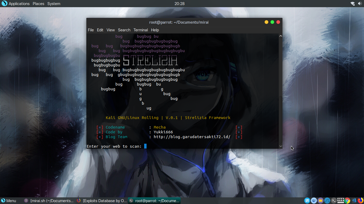Open the system monitor launcher in bottom panel

(307, 201)
